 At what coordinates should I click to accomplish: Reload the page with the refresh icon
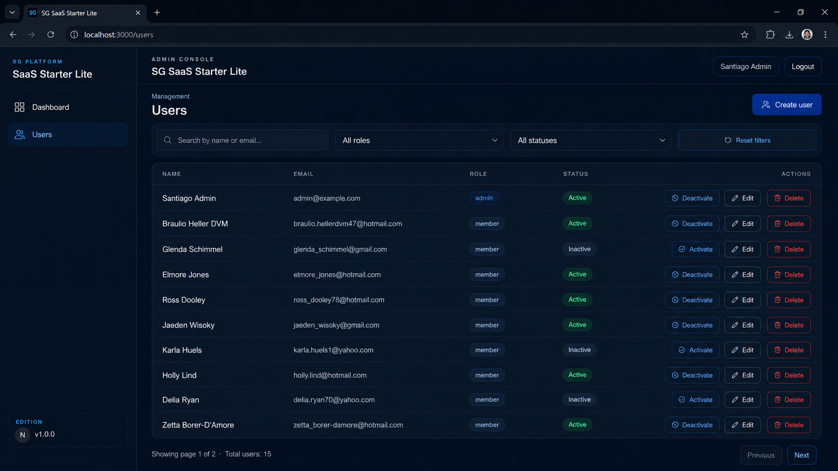(x=51, y=35)
